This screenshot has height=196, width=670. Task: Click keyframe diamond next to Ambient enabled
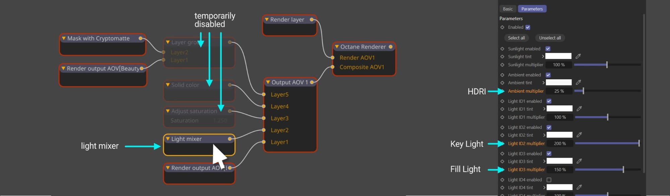pos(502,75)
